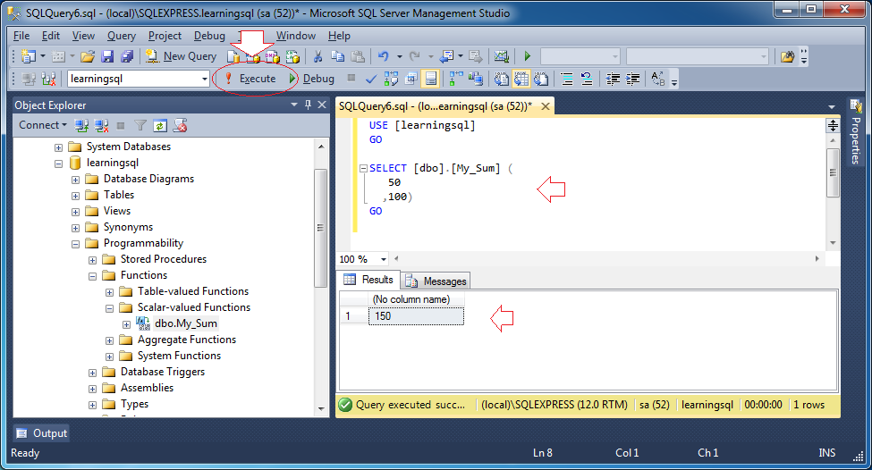Viewport: 872px width, 470px height.
Task: Switch to the Messages tab
Action: coord(436,281)
